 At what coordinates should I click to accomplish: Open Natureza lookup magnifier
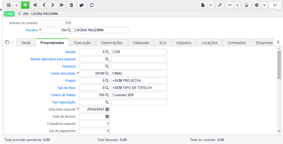click(x=107, y=66)
